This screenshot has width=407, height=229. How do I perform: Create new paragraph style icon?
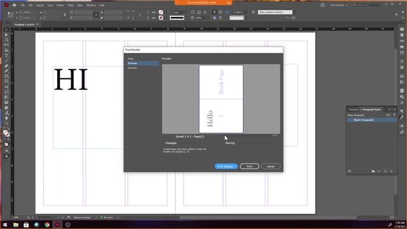[x=385, y=171]
